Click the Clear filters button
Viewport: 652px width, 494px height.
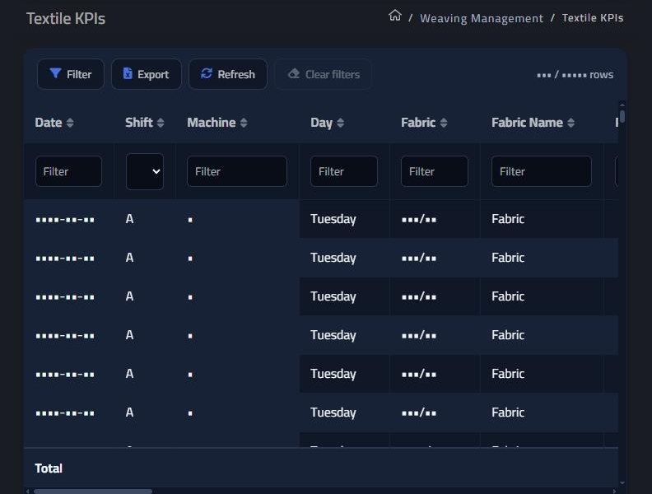pyautogui.click(x=323, y=74)
